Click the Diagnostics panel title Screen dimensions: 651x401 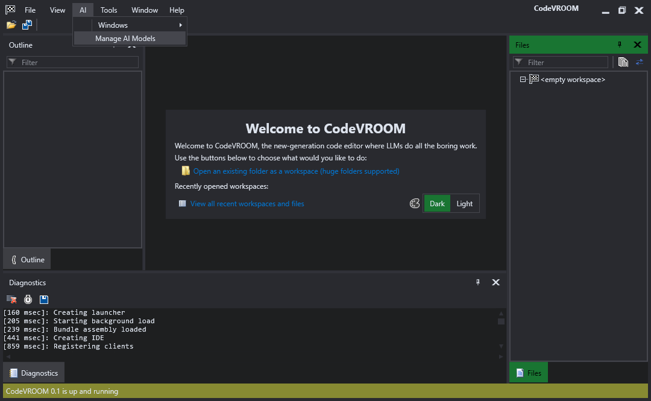coord(27,283)
